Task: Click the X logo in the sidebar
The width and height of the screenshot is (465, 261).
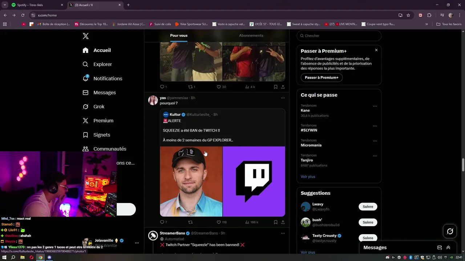Action: click(x=86, y=36)
